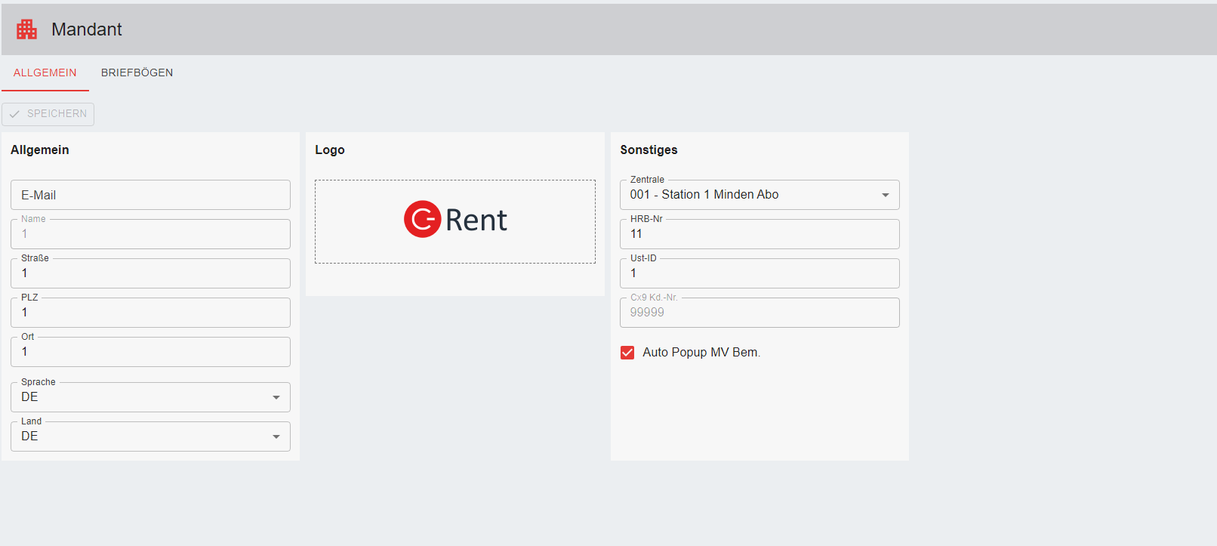This screenshot has width=1217, height=546.
Task: Click the C-Rent logo image
Action: 455,220
